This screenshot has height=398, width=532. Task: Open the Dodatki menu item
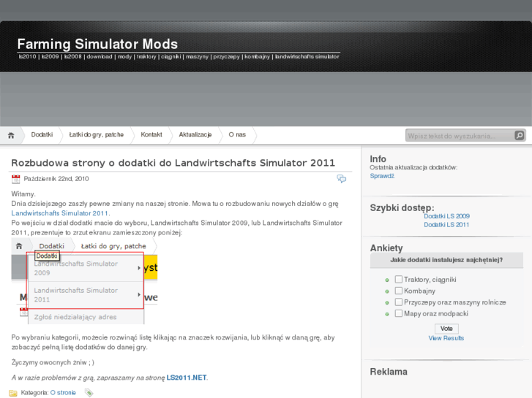(42, 134)
